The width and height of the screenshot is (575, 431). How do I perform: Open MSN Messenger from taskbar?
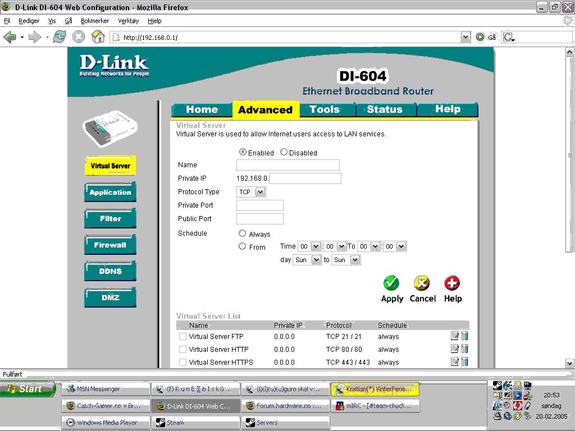pos(106,389)
